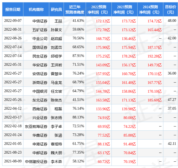Image resolution: width=178 pixels, height=168 pixels.
Task: Select researcher 陈俊杰
Action: 56,100
